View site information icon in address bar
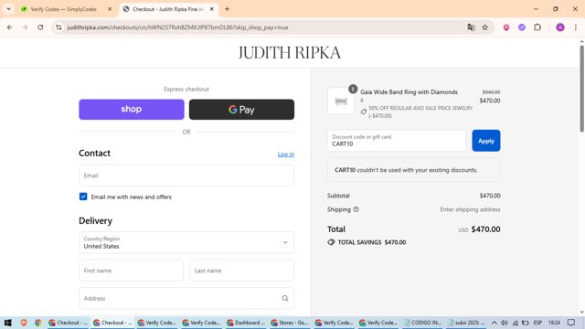 (x=58, y=27)
